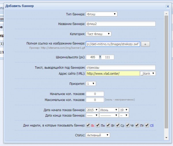Uncheck the Пн (Monday) checkbox
Viewport: 173px width, 146px height.
tap(98, 125)
